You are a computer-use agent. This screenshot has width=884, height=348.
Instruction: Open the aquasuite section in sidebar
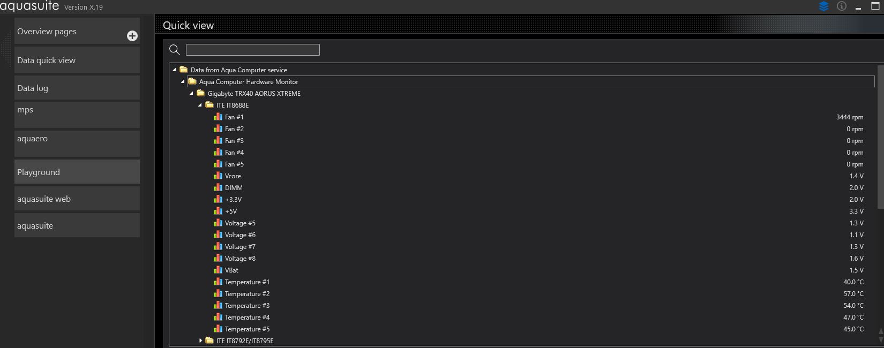[x=77, y=225]
